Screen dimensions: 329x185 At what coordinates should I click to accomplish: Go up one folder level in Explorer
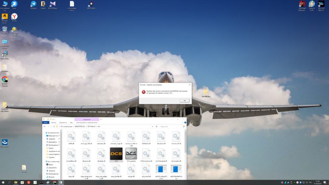tap(54, 126)
